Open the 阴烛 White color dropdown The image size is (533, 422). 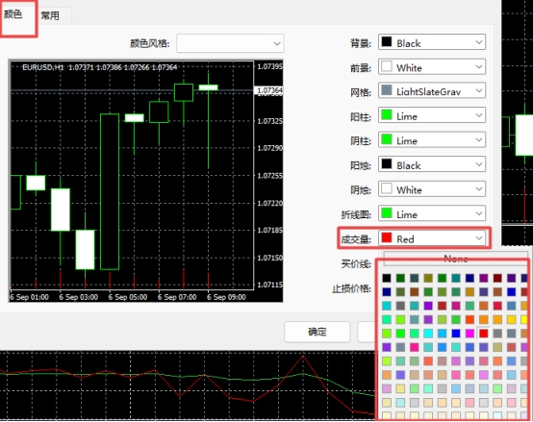pyautogui.click(x=432, y=189)
